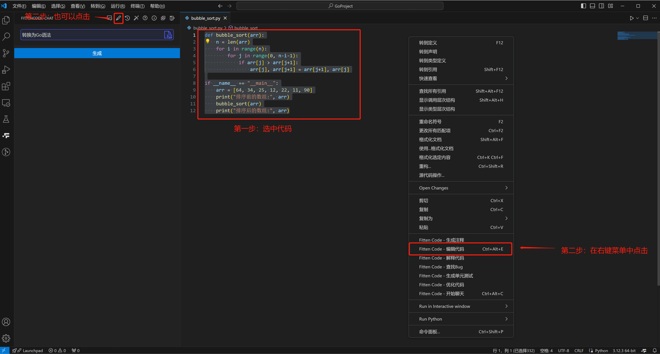Select Fitten Code - 生成单元测试

click(461, 276)
